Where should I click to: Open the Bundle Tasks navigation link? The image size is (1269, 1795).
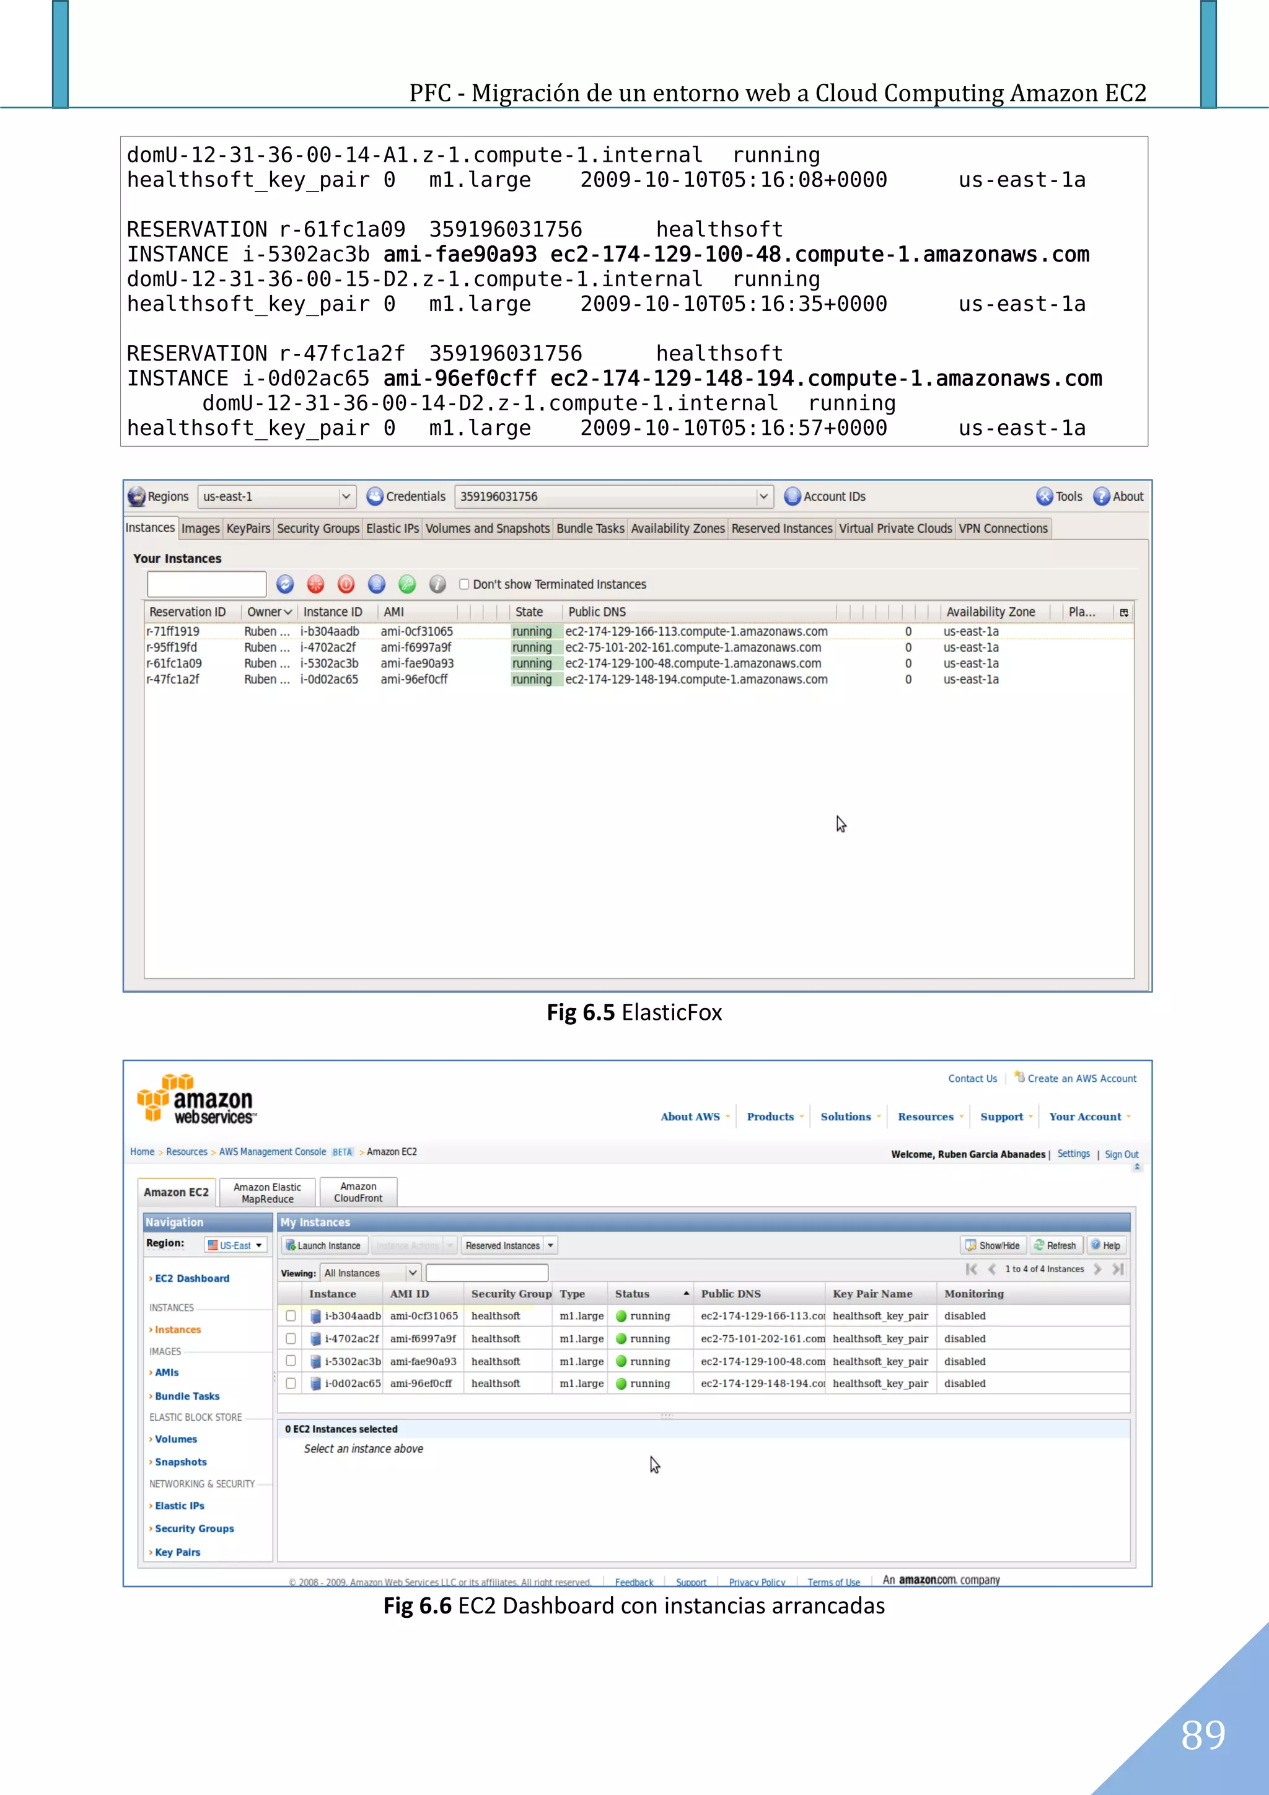coord(187,1397)
